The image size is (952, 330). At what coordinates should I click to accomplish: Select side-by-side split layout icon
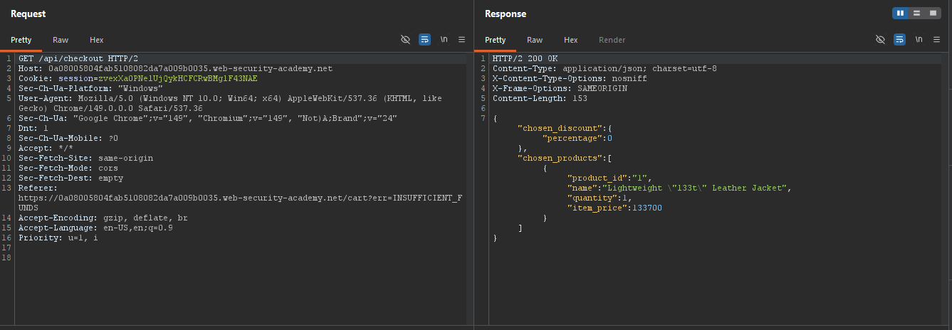(x=900, y=13)
